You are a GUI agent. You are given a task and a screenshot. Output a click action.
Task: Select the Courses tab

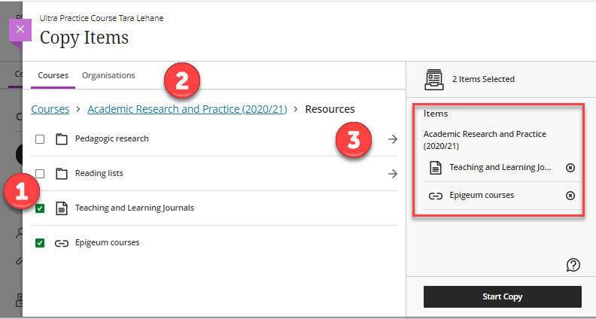click(53, 75)
